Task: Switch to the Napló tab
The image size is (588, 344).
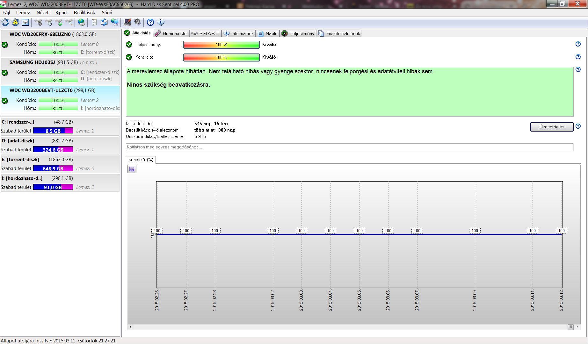Action: 268,33
